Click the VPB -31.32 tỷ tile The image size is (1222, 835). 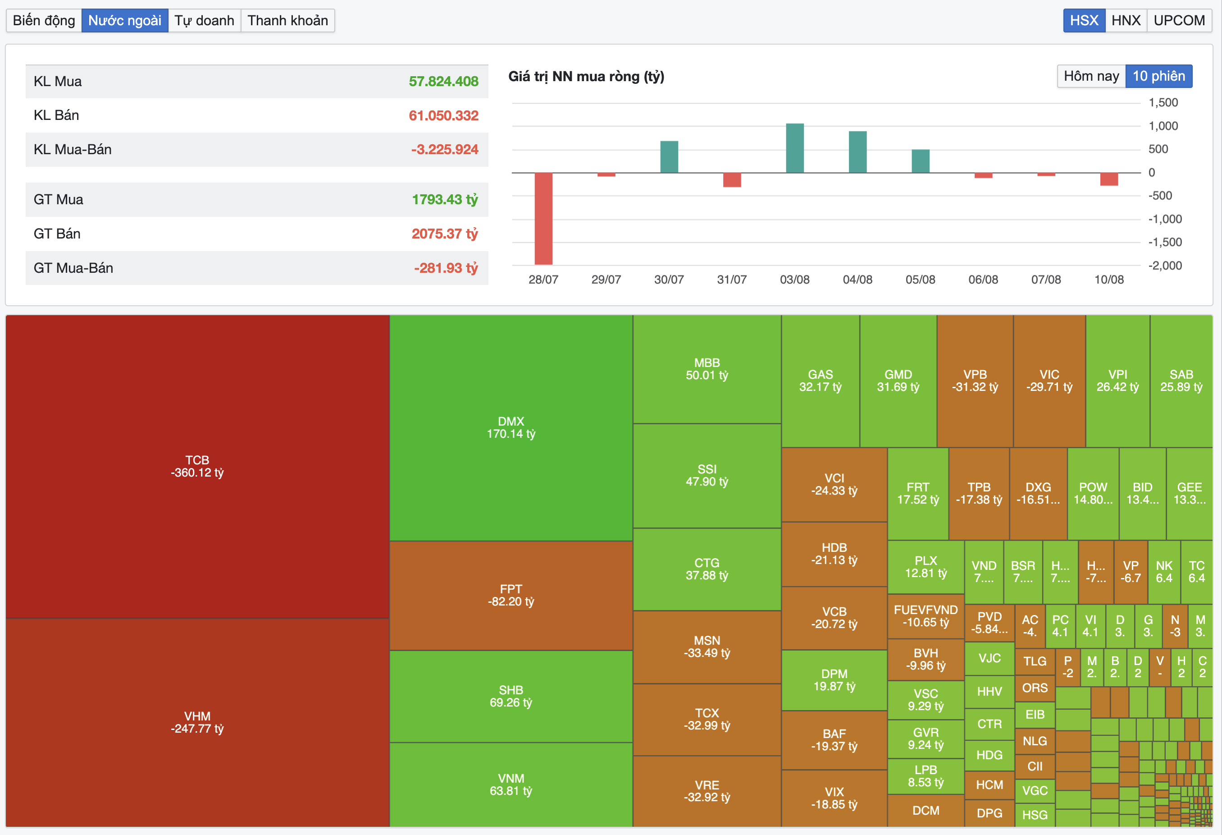pyautogui.click(x=975, y=381)
